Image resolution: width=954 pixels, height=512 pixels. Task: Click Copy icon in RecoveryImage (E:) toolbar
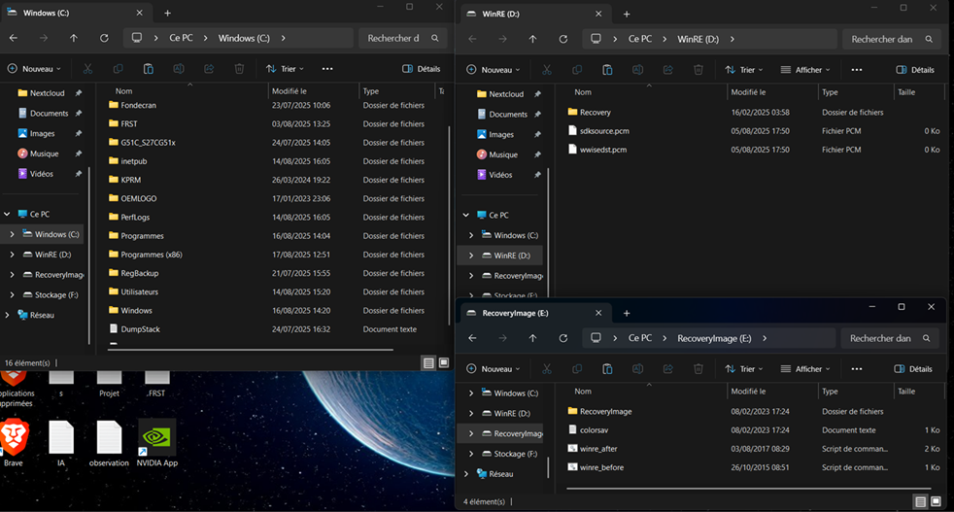577,369
